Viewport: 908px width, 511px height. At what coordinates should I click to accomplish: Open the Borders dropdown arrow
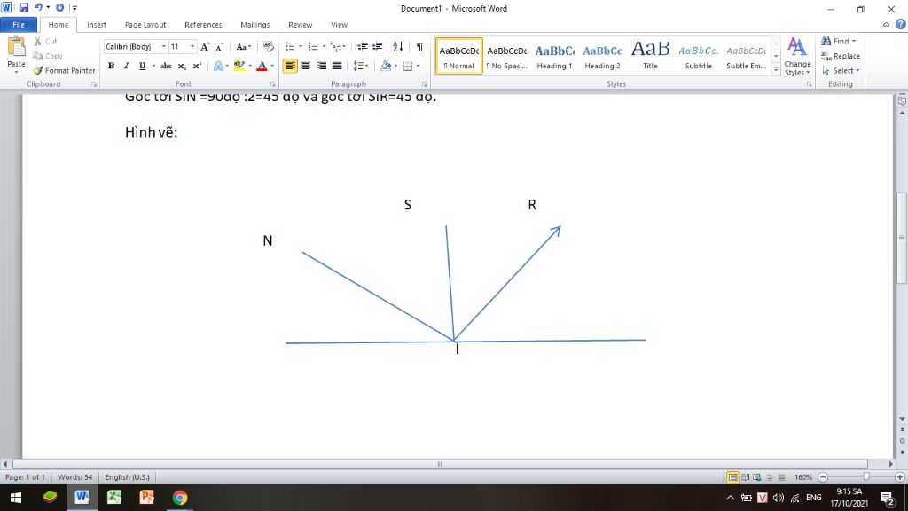418,66
